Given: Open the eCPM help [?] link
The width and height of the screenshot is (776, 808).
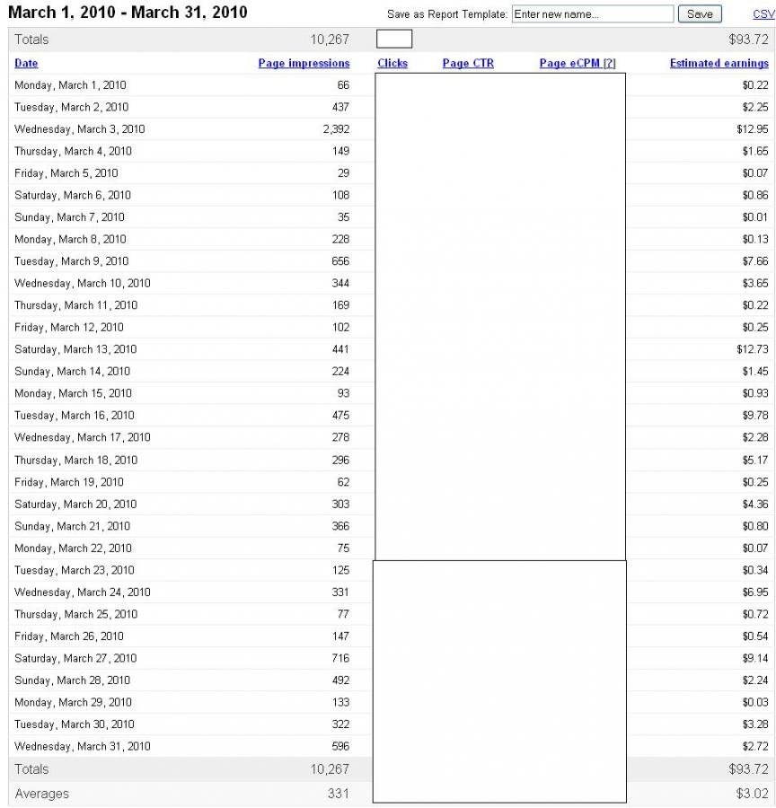Looking at the screenshot, I should point(610,63).
